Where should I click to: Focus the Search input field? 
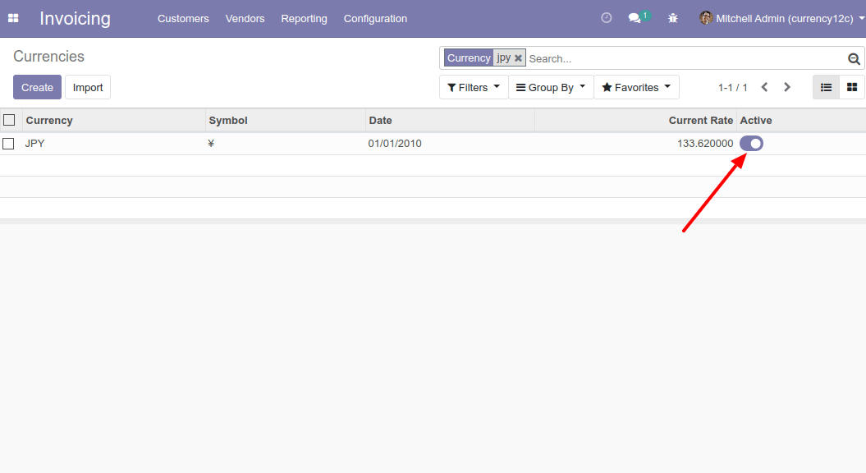686,58
